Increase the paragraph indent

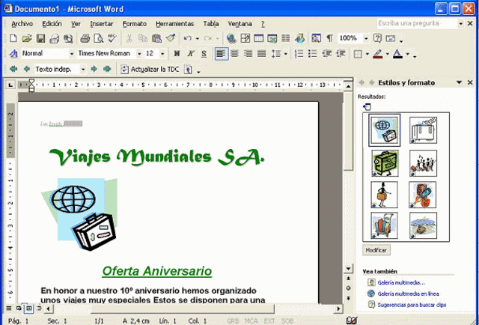[341, 54]
